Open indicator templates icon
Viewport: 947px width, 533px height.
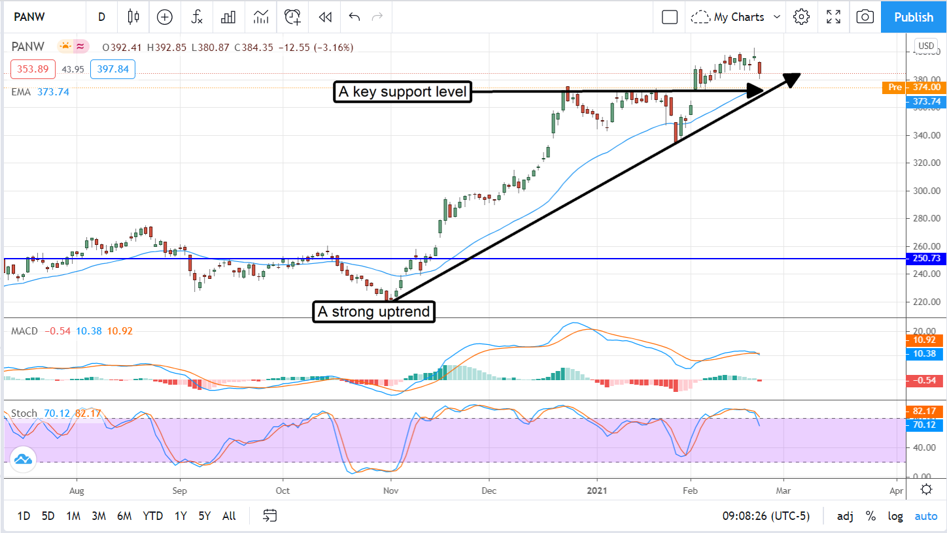261,17
